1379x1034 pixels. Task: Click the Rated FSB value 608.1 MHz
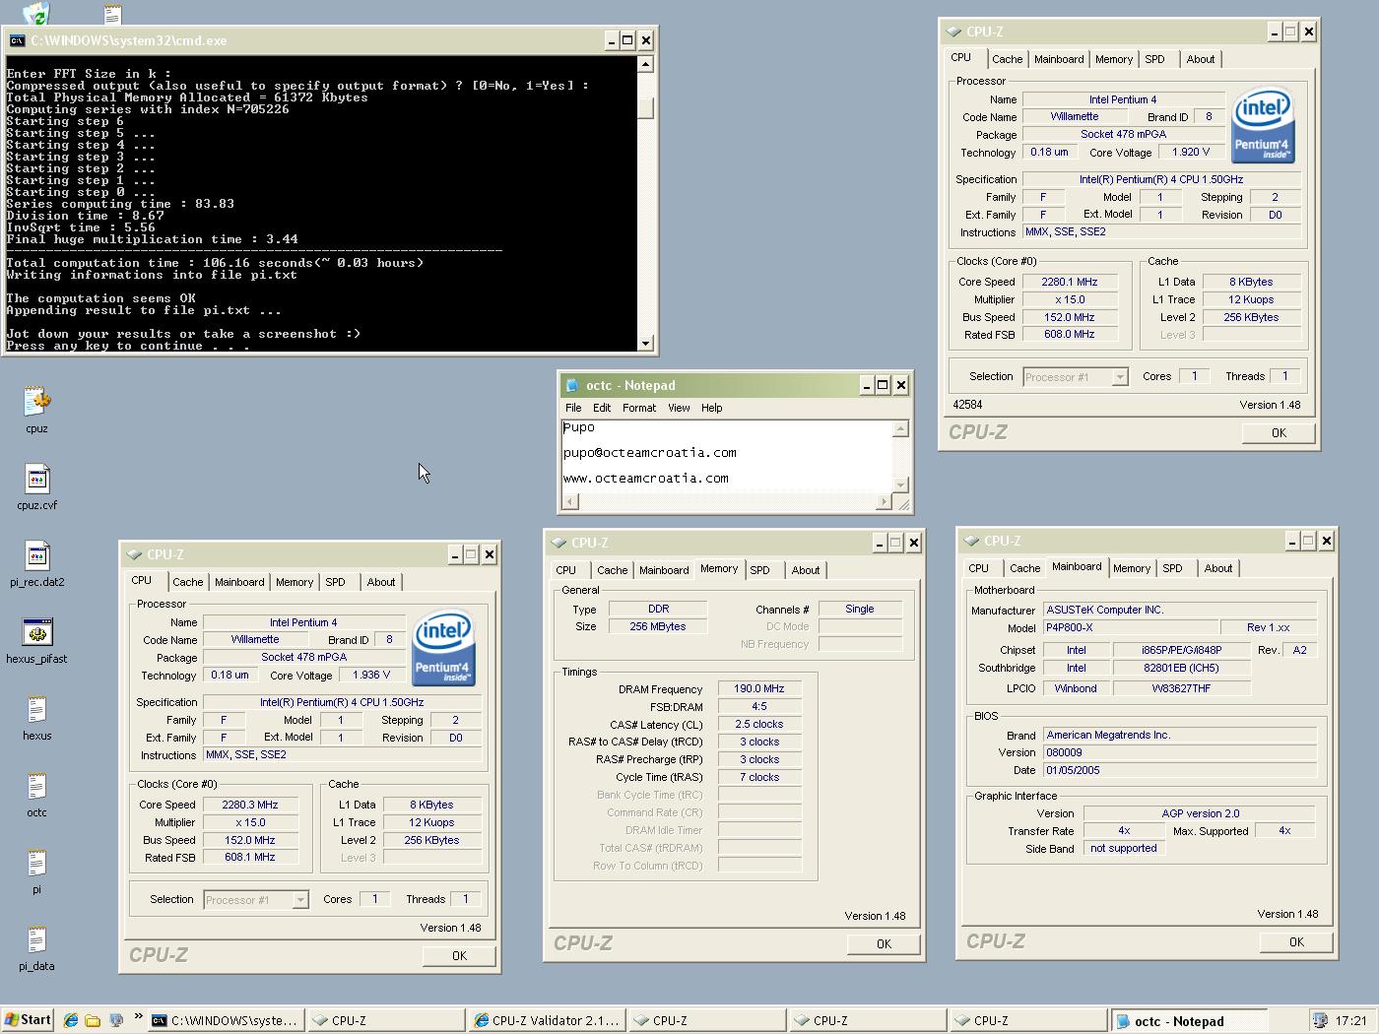click(250, 857)
